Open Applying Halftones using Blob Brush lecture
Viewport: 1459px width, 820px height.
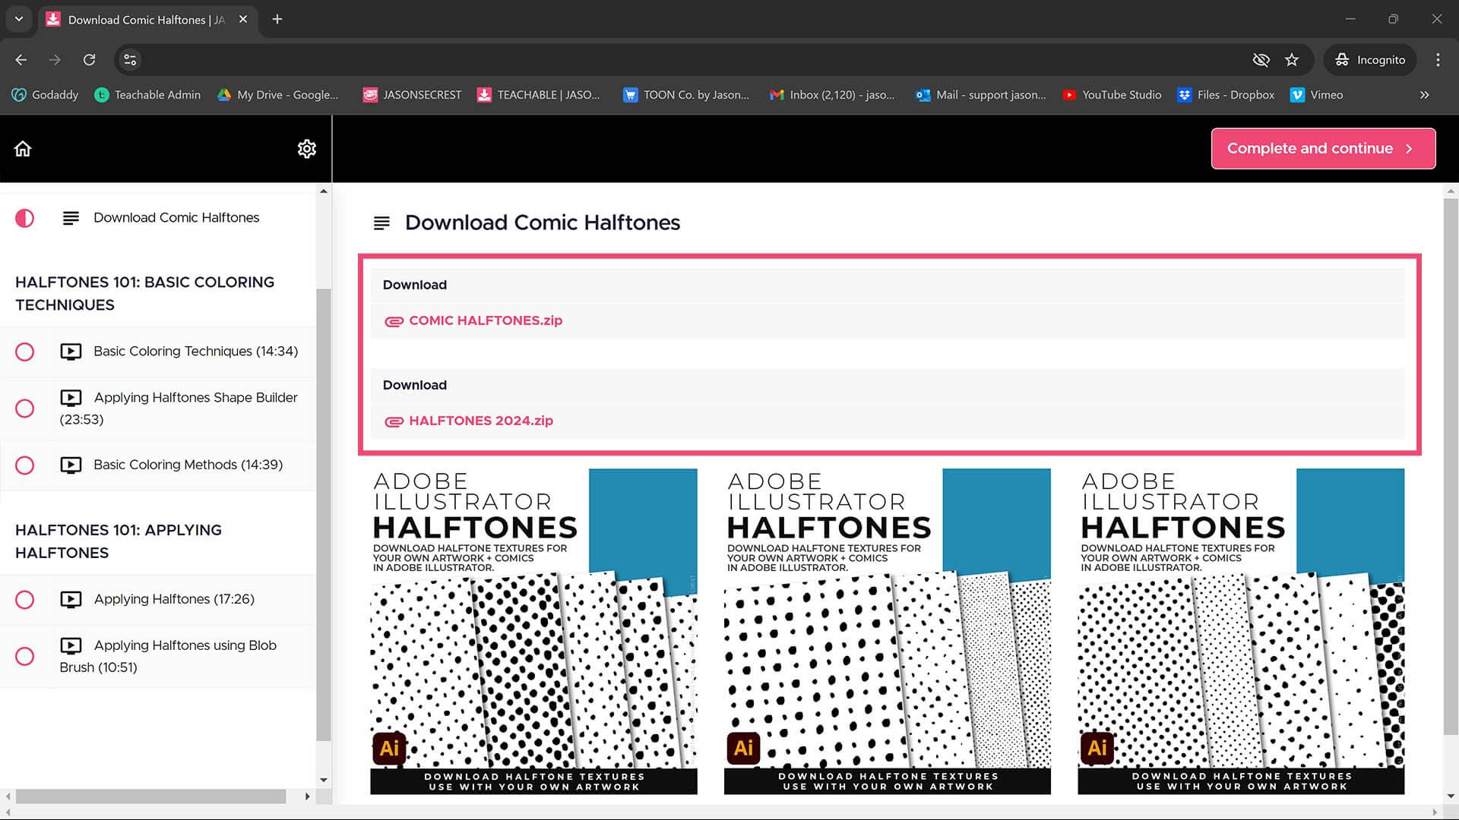click(168, 656)
